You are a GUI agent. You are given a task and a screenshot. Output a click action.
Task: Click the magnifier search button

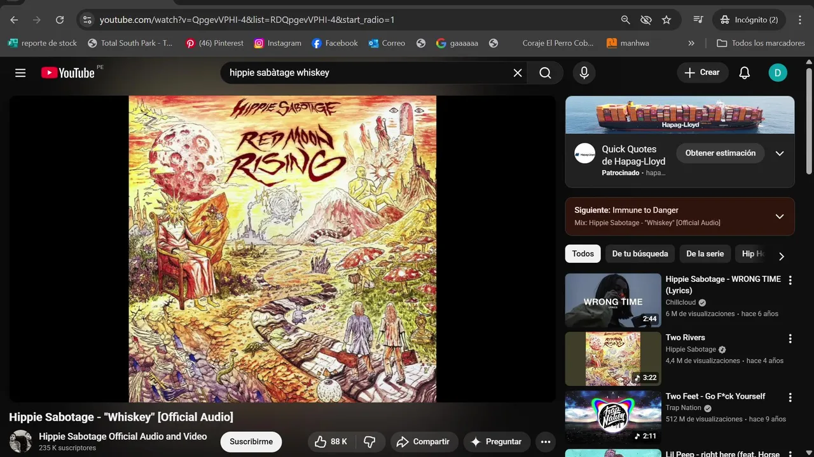coord(545,73)
